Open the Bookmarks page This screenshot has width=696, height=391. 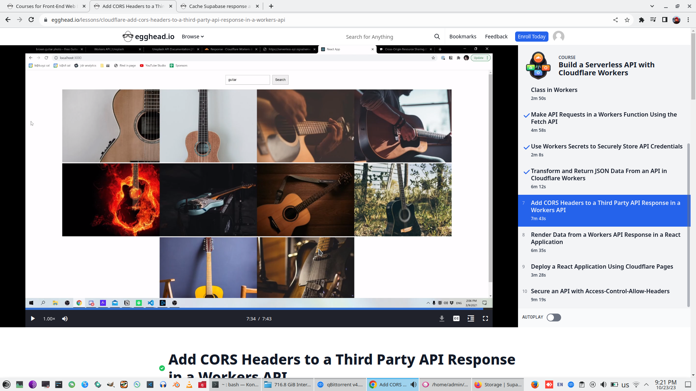(x=463, y=37)
